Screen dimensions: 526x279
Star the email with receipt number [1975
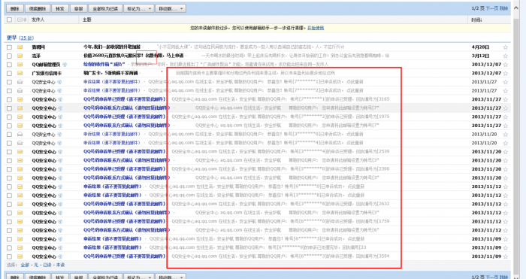pyautogui.click(x=506, y=117)
